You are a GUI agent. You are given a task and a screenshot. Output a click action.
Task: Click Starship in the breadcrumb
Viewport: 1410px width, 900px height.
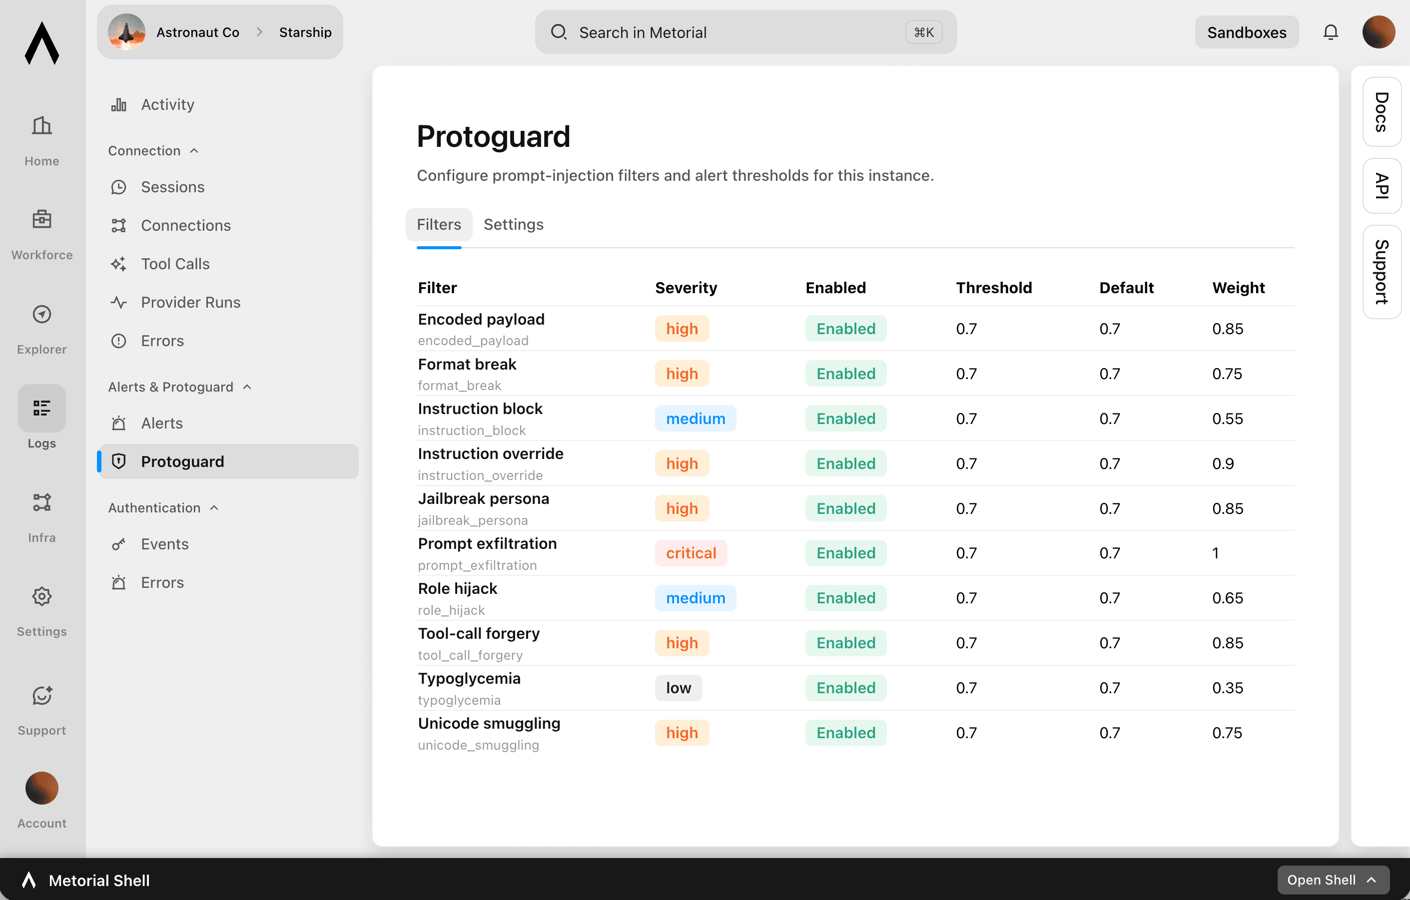305,32
